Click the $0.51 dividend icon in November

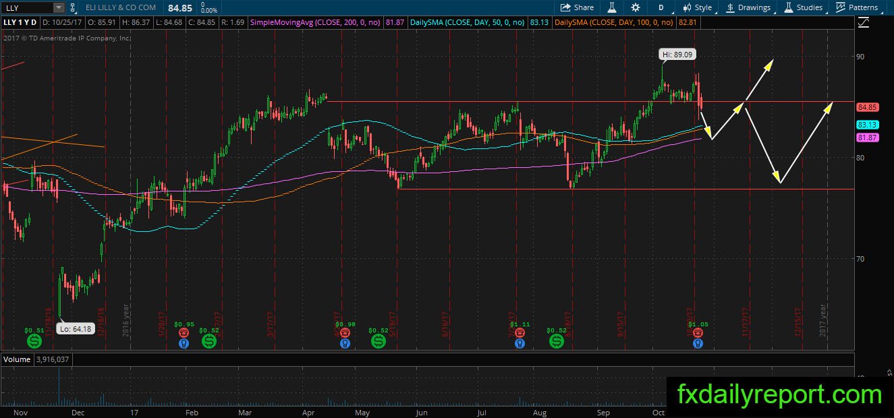point(34,341)
